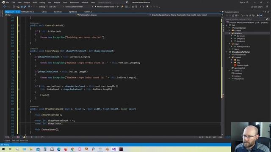This screenshot has width=271, height=152.
Task: Switch to the Sprites.cs editor tab
Action: tap(73, 12)
